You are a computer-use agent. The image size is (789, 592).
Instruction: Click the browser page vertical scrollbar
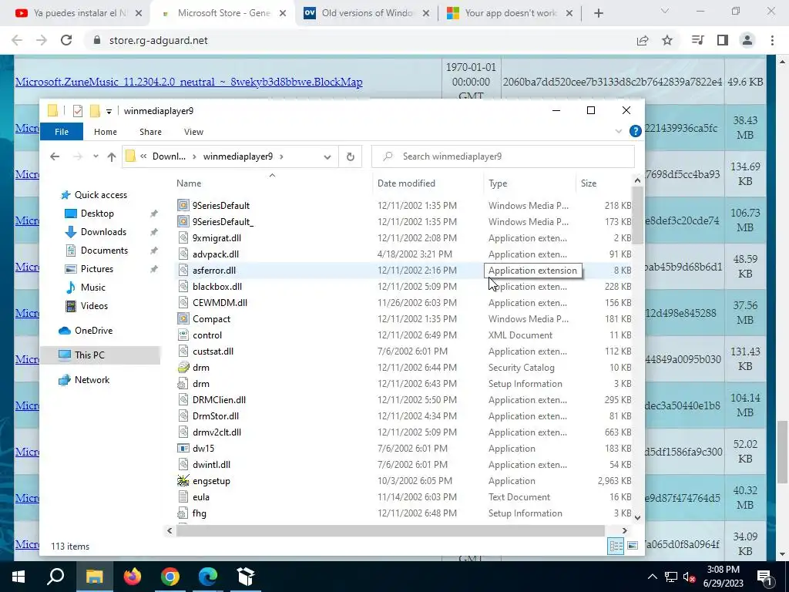pyautogui.click(x=783, y=452)
